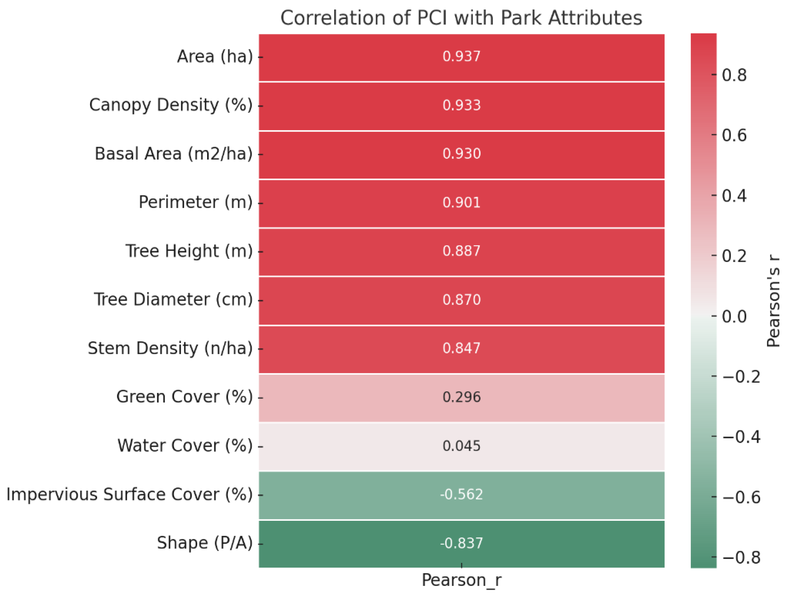Click the heatmap cell showing 0.930
The height and width of the screenshot is (598, 789).
click(462, 154)
